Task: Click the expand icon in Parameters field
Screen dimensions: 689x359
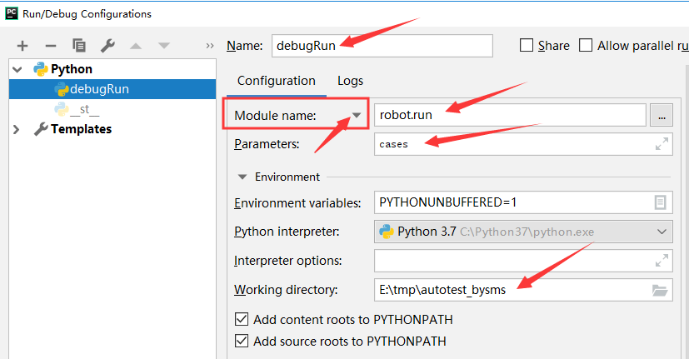Action: (662, 144)
